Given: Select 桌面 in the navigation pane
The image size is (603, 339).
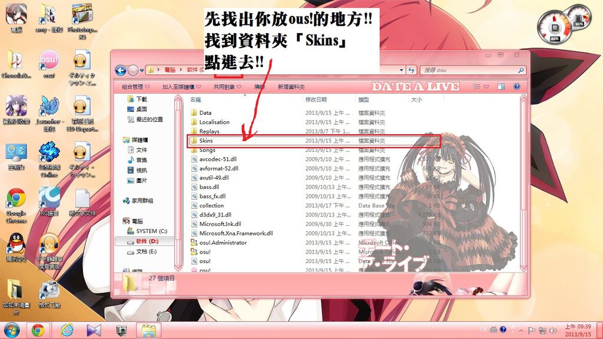Looking at the screenshot, I should pyautogui.click(x=137, y=109).
